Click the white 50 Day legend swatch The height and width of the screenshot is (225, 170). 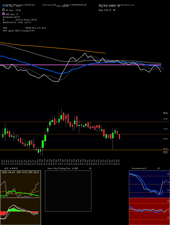pyautogui.click(x=4, y=10)
